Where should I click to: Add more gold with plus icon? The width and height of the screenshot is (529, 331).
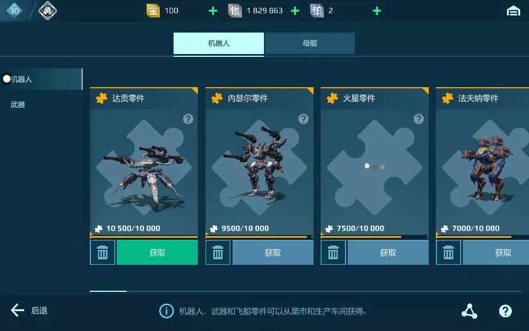[x=213, y=11]
